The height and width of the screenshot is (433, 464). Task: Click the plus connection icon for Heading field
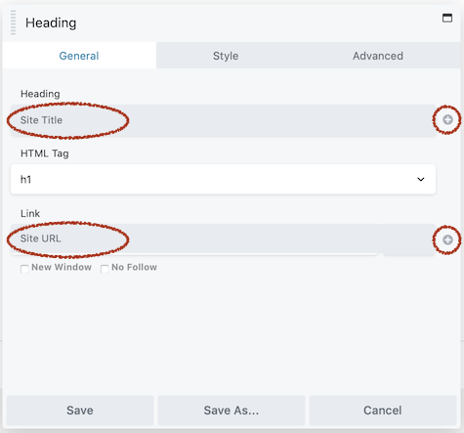click(x=447, y=119)
